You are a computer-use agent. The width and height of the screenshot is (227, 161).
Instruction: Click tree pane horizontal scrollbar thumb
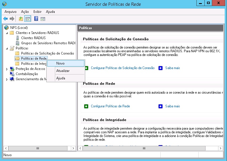point(38,148)
